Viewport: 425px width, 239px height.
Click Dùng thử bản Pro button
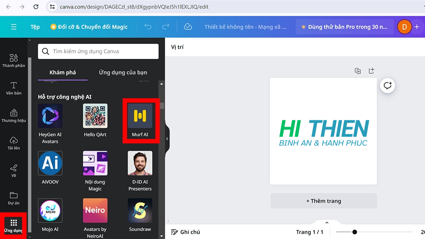tap(344, 27)
